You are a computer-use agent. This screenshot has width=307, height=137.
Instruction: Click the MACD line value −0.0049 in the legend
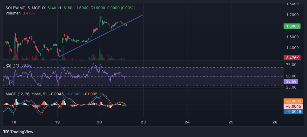pyautogui.click(x=73, y=94)
